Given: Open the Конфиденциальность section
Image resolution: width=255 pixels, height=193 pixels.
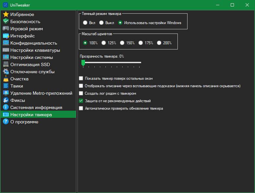Looking at the screenshot, I should point(33,43).
